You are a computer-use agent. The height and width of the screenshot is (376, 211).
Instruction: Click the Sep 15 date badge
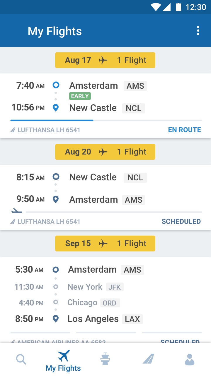tap(105, 244)
